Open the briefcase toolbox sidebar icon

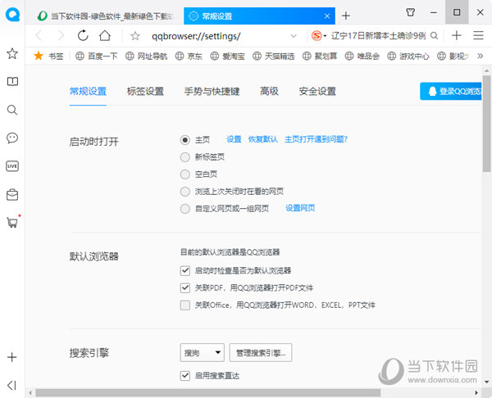coord(12,195)
